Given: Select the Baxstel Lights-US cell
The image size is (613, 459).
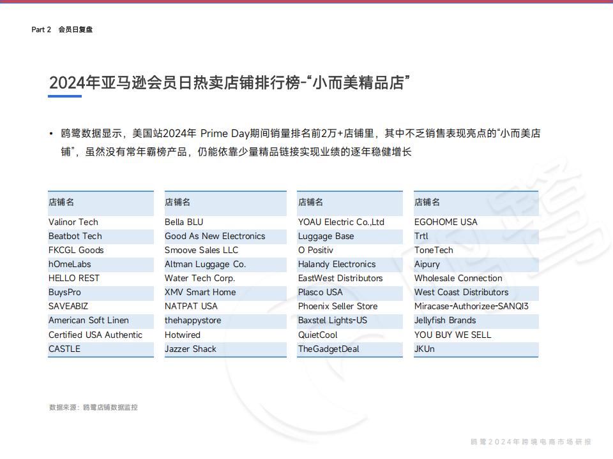Looking at the screenshot, I should 350,321.
